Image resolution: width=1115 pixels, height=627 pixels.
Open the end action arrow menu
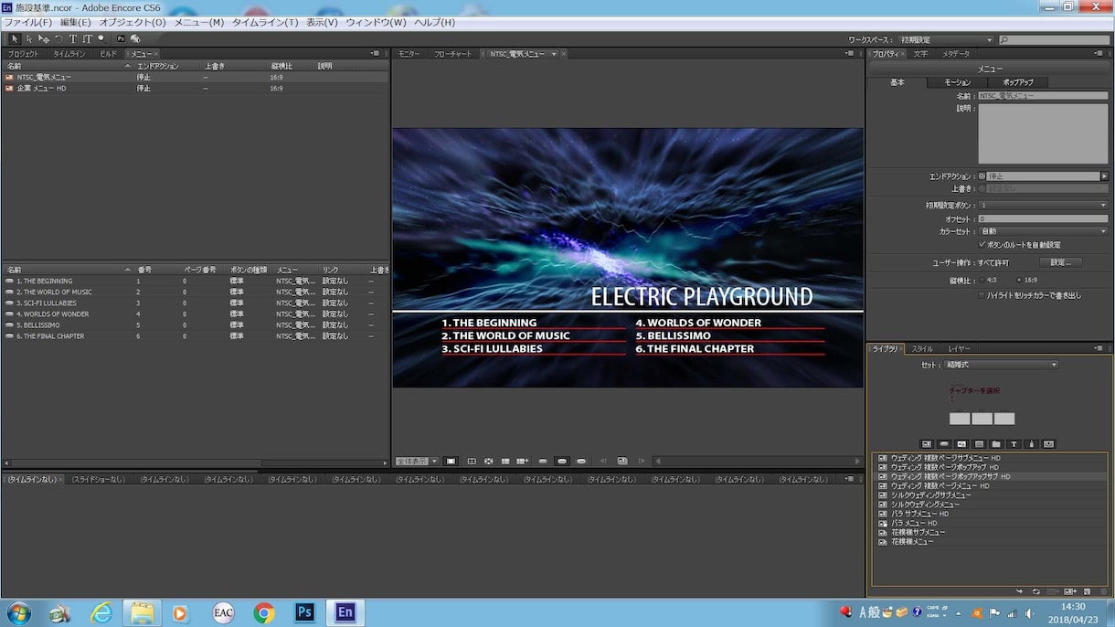click(x=1104, y=176)
